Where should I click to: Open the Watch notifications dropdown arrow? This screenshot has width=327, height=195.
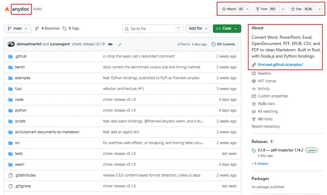(x=248, y=9)
